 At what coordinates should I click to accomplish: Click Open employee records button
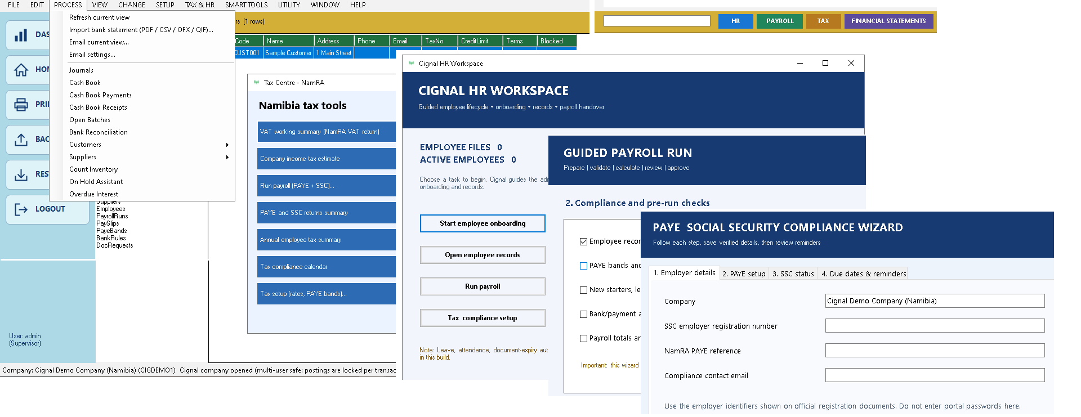[x=483, y=255]
